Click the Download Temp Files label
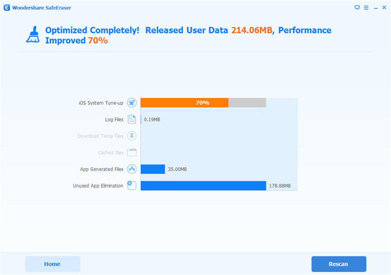 pos(100,136)
